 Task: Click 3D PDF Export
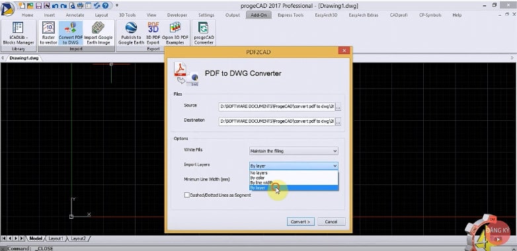pyautogui.click(x=153, y=34)
